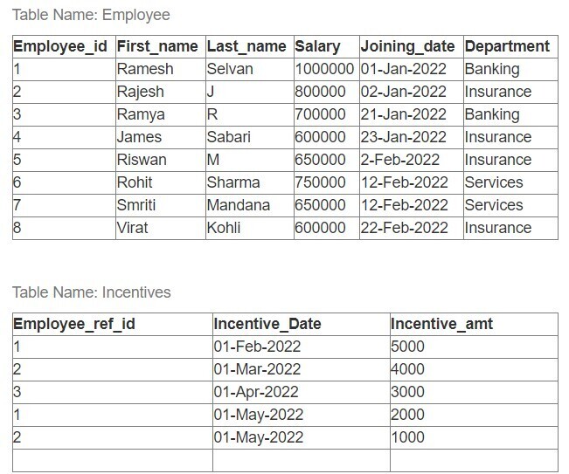Click the Employee_ref_id column header
Viewport: 569px width, 474px height.
click(74, 324)
